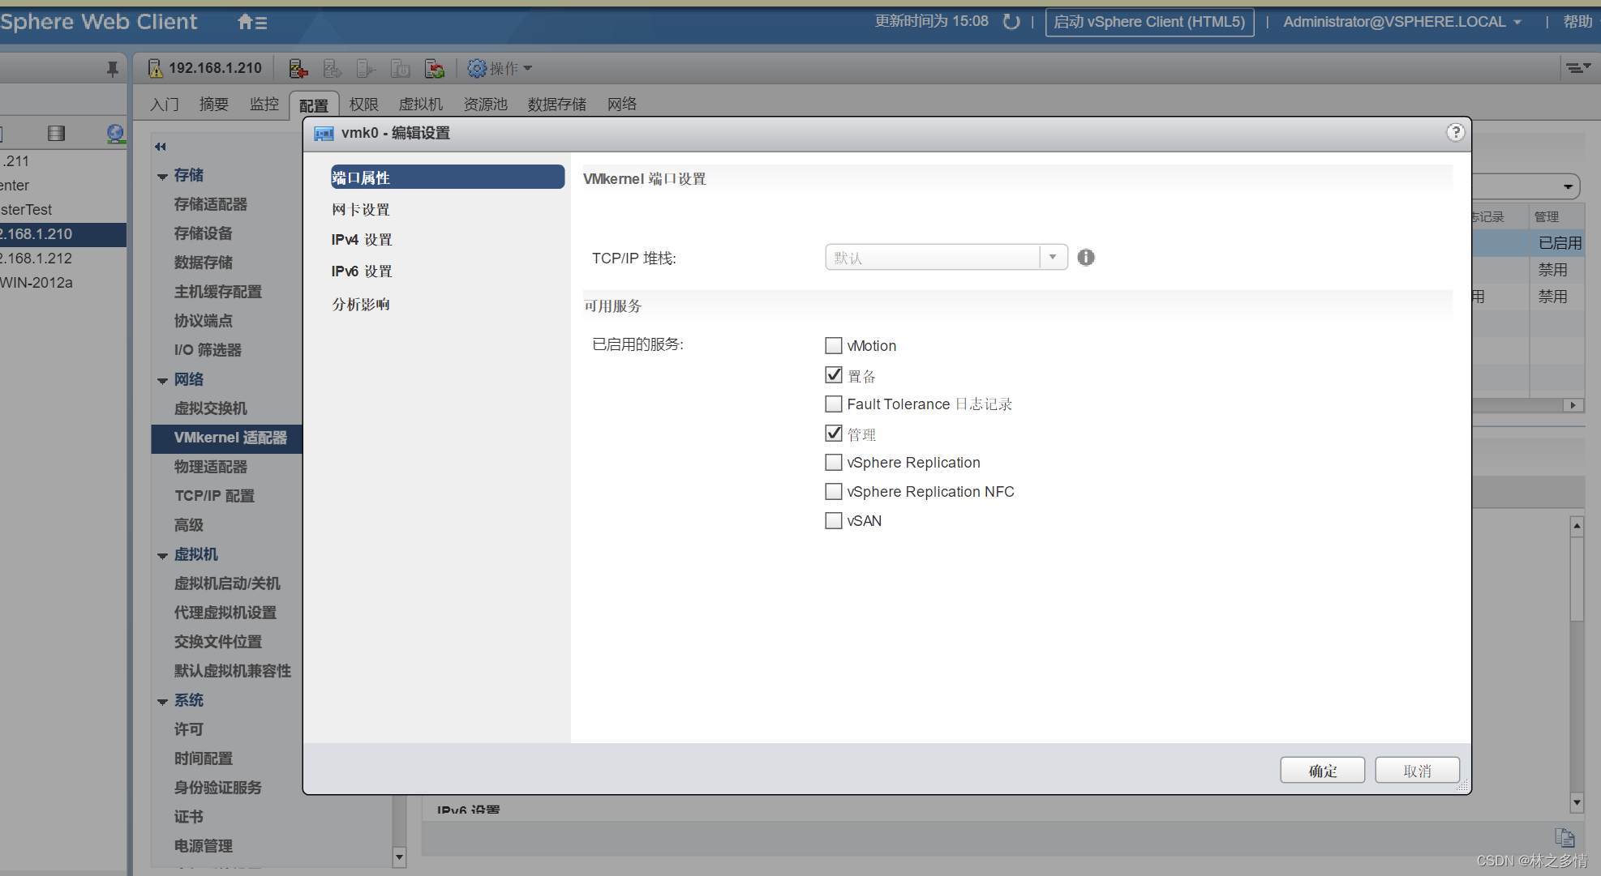
Task: Enable the vSAN service checkbox
Action: click(833, 521)
